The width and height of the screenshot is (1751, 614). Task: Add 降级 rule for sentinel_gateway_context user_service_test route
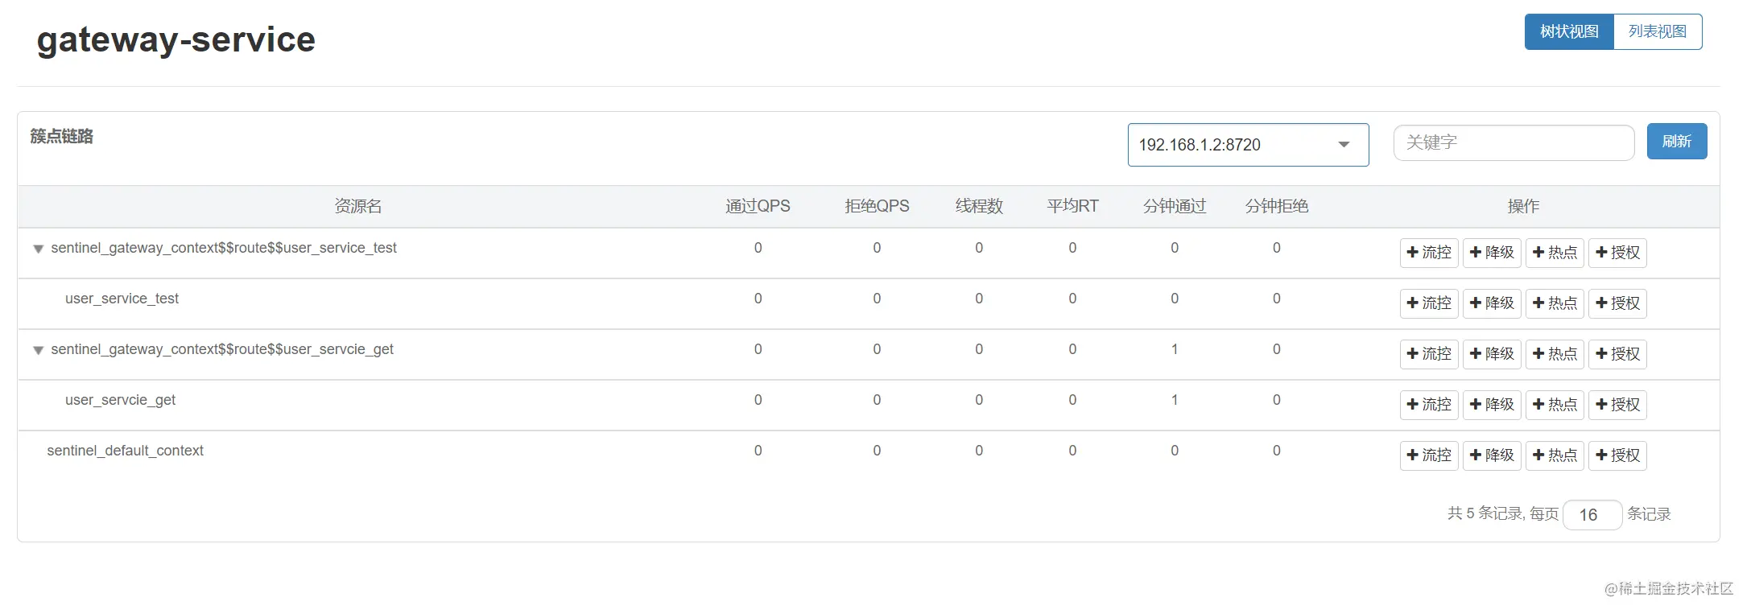click(1492, 253)
